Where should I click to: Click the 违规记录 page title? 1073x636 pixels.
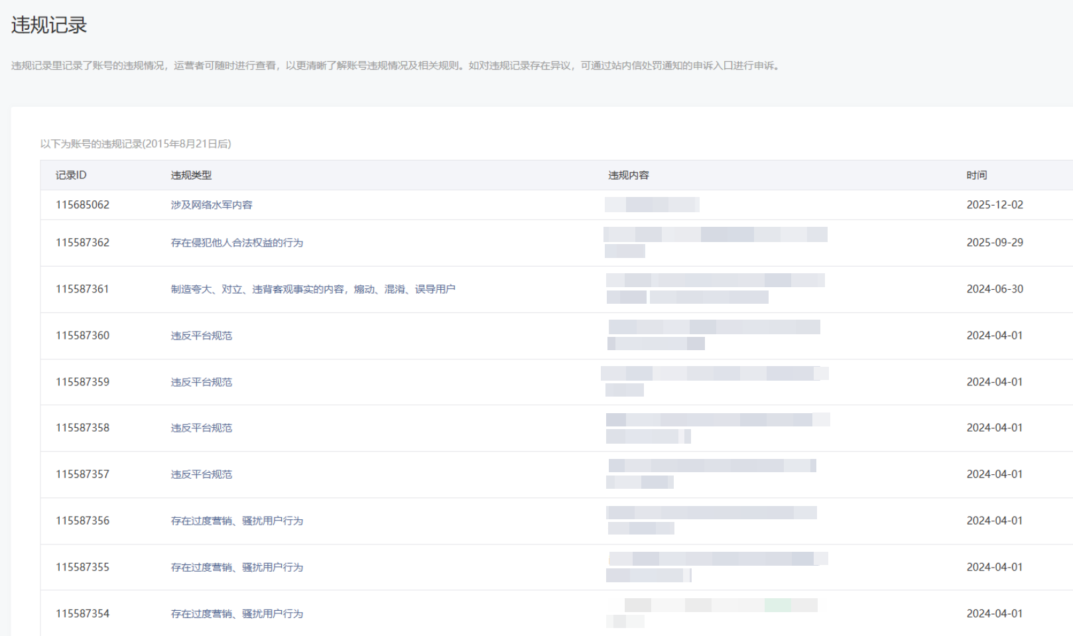click(49, 25)
